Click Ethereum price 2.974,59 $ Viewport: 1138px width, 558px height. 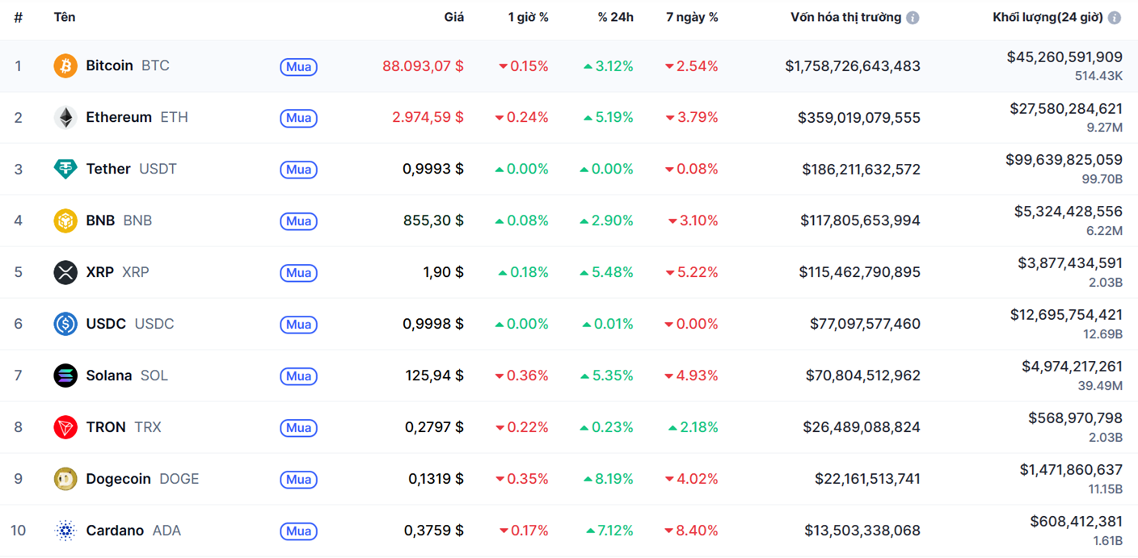tap(428, 117)
